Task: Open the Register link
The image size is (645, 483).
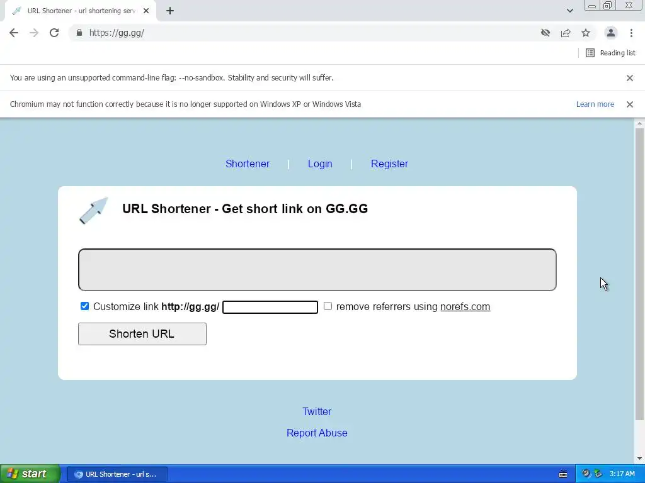Action: click(x=389, y=164)
